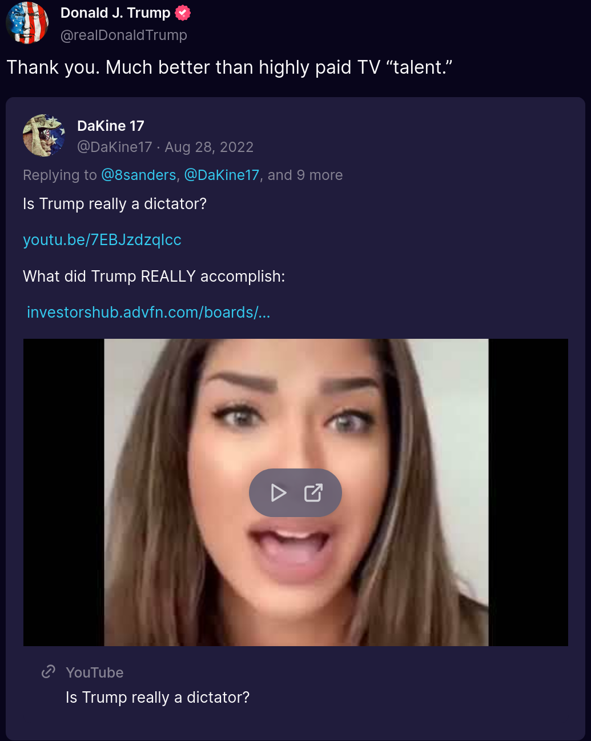Image resolution: width=591 pixels, height=741 pixels.
Task: Click the @DaKine17 handle under name
Action: [x=115, y=147]
